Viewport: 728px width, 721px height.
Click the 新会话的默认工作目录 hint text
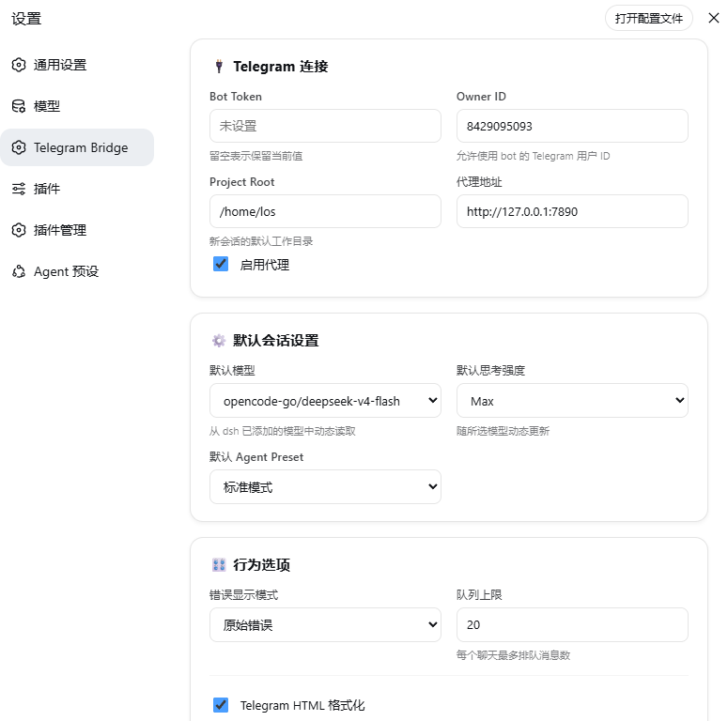click(x=261, y=241)
